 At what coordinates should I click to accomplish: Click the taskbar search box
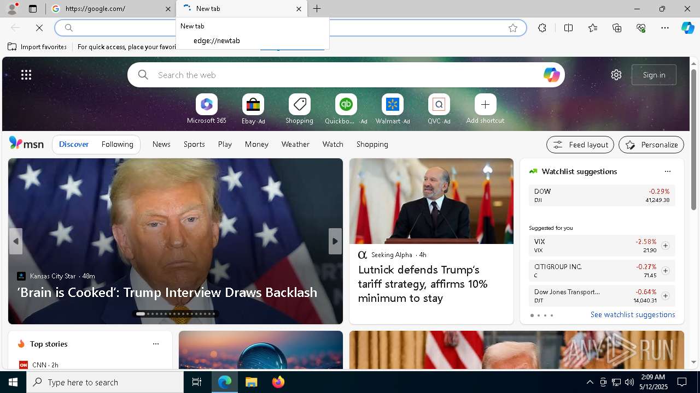point(105,382)
